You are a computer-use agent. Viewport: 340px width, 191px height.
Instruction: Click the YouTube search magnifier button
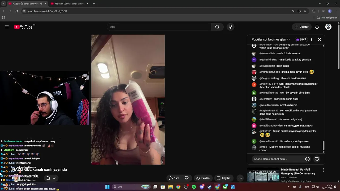[x=217, y=27]
